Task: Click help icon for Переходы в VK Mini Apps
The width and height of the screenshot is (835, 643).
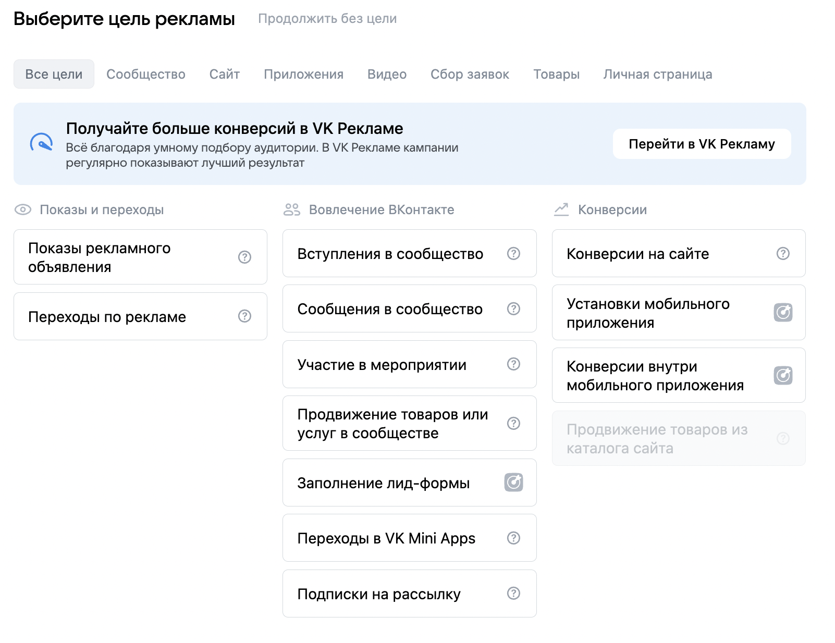Action: click(513, 538)
